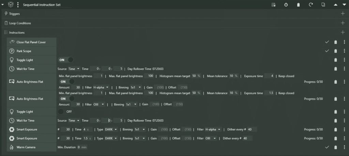
Task: Delete the Park Scope instruction
Action: (335, 51)
